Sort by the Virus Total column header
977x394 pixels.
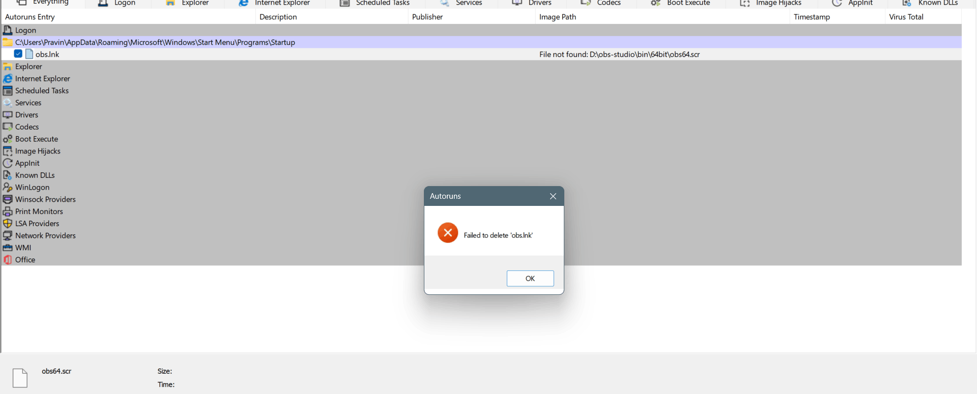923,17
